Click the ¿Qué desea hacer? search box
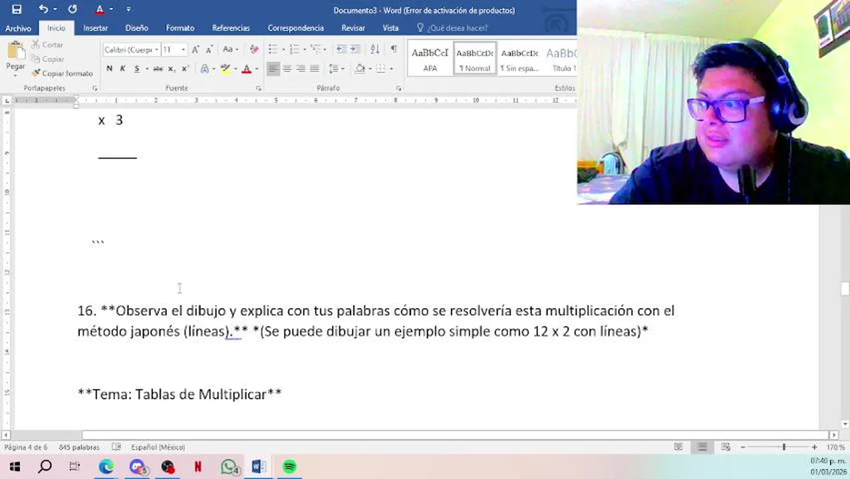Image resolution: width=850 pixels, height=479 pixels. coord(452,28)
